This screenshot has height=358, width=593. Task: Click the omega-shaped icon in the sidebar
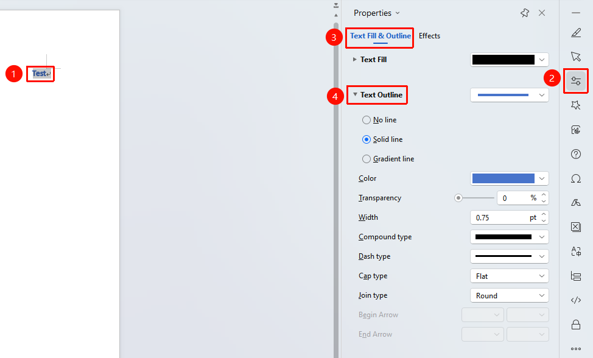click(x=575, y=178)
